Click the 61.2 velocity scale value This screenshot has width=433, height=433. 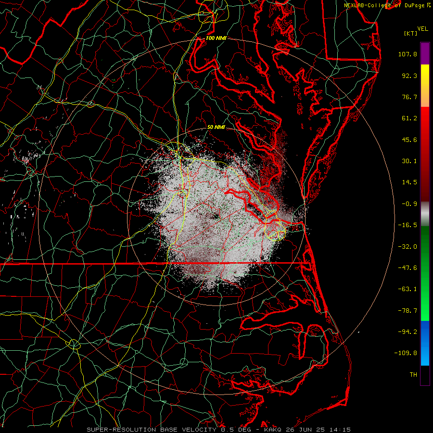tap(409, 118)
